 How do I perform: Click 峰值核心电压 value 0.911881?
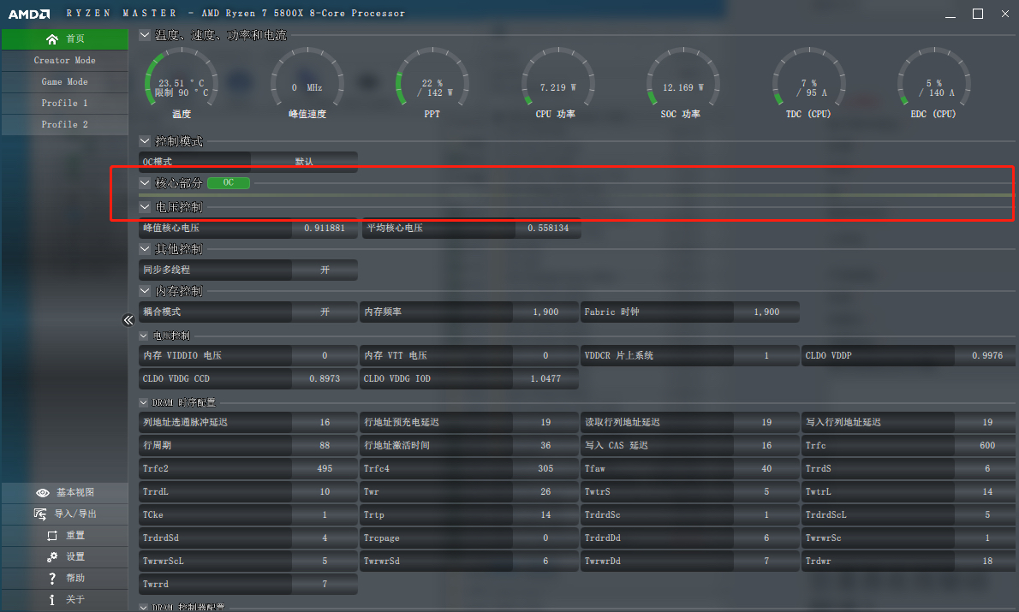tap(325, 229)
